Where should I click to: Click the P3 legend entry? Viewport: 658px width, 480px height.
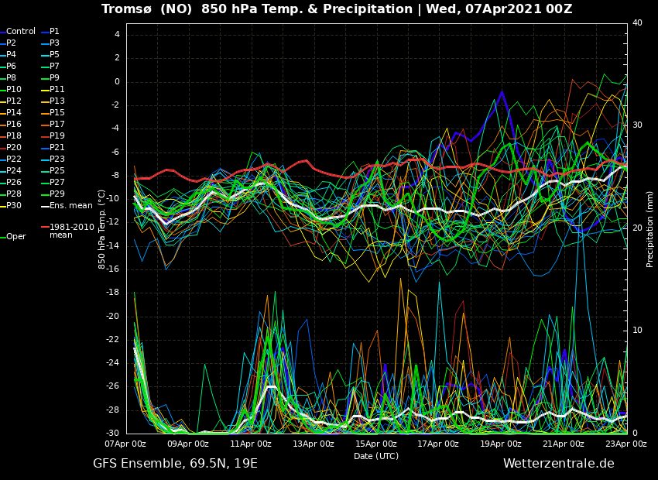pyautogui.click(x=54, y=43)
